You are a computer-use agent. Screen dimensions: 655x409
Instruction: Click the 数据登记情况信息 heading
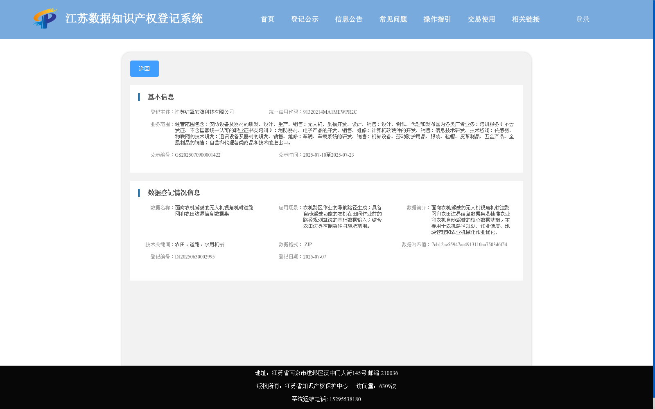(x=174, y=193)
